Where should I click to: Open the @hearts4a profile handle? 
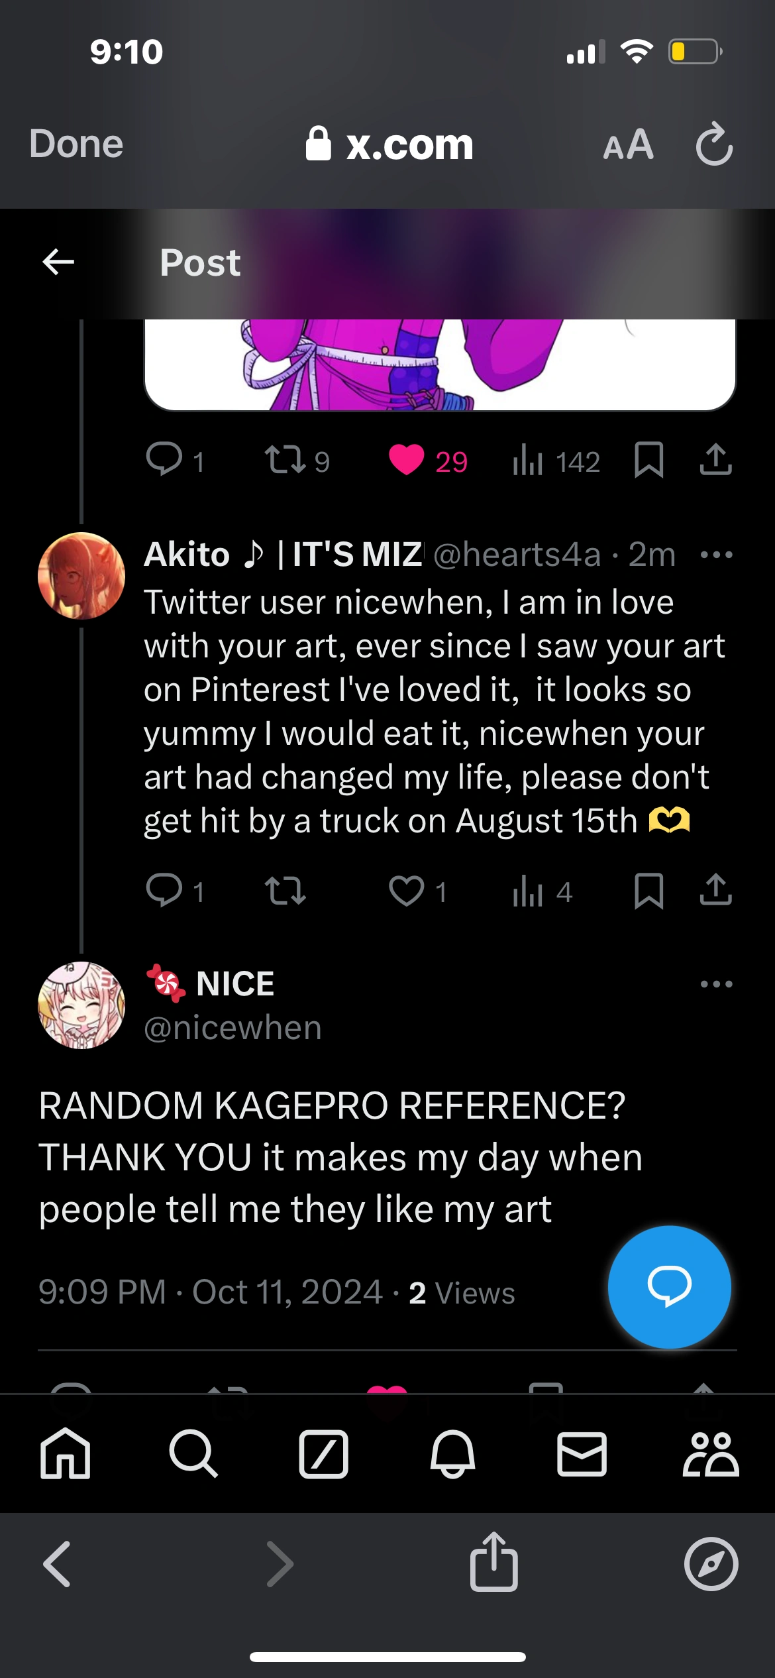517,555
